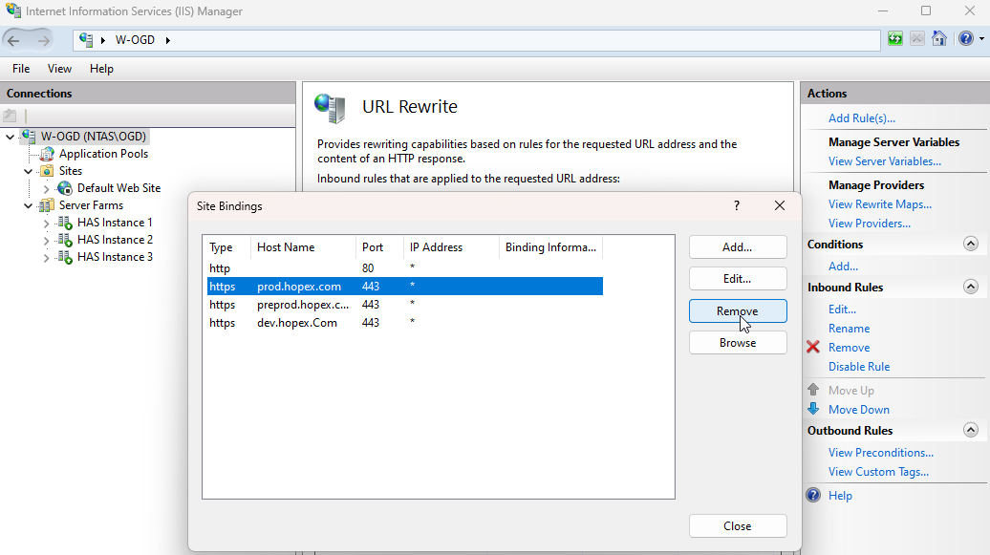Open the View menu
This screenshot has width=990, height=555.
coord(59,68)
